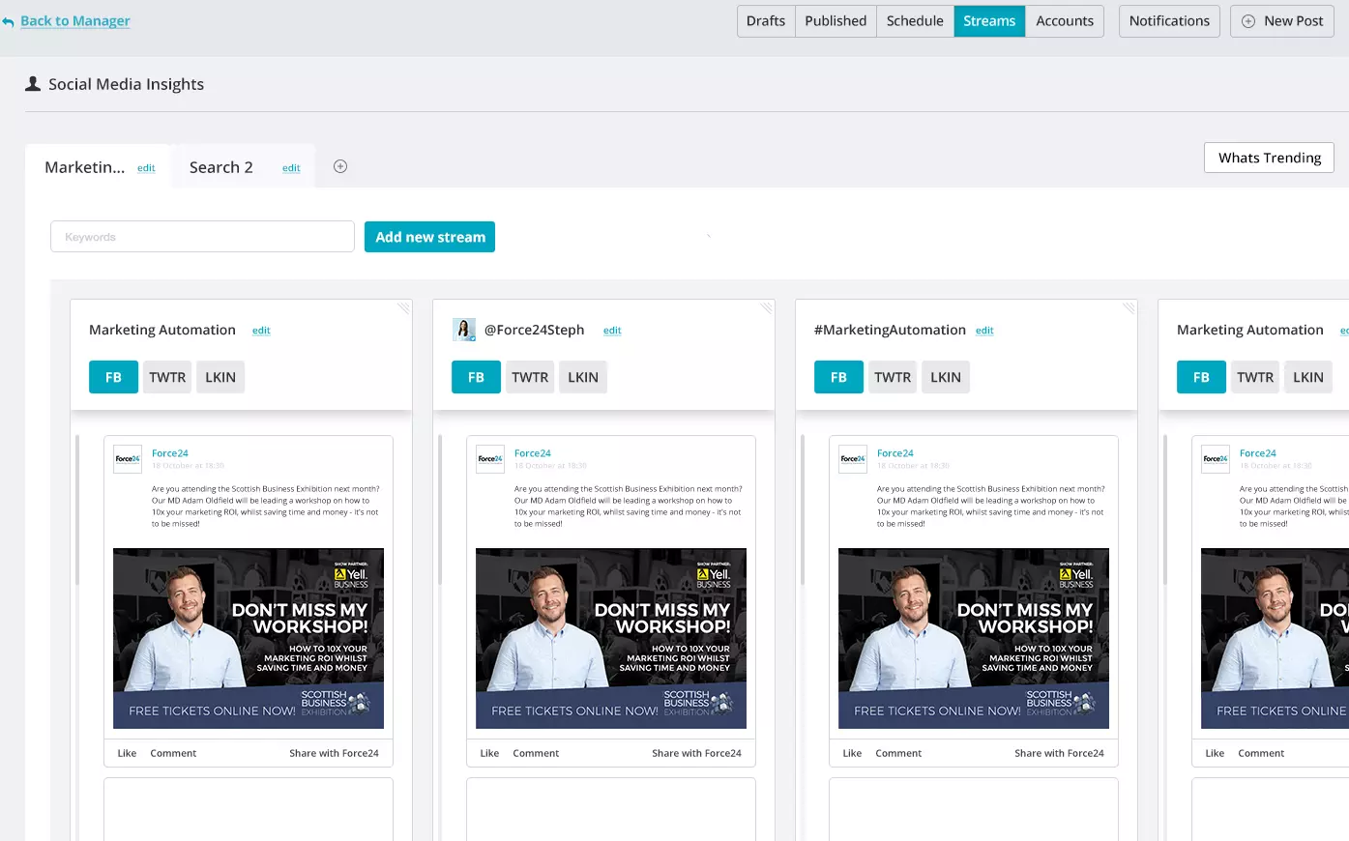Click the Whats Trending button
Viewport: 1349px width, 841px height.
tap(1269, 158)
